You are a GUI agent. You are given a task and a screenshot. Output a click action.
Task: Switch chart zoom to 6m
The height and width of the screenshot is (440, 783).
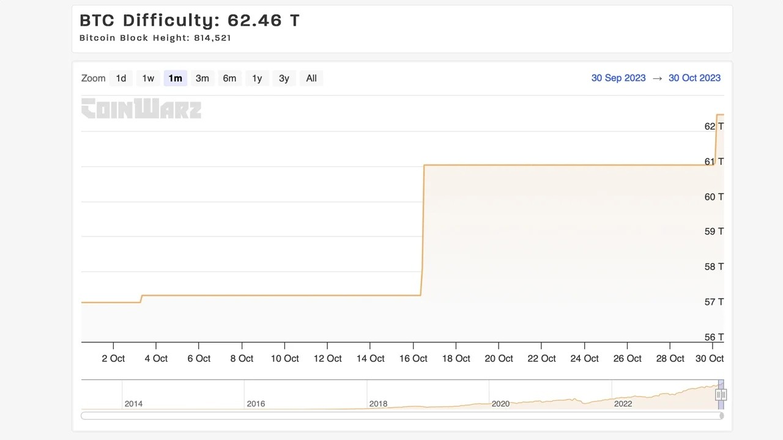229,78
